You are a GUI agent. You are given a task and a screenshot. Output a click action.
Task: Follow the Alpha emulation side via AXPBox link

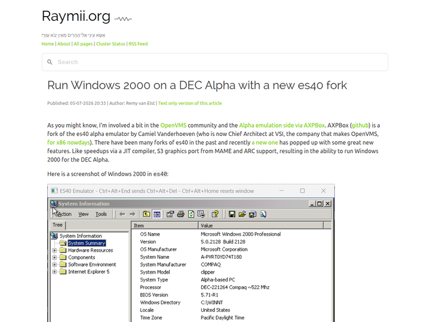click(x=282, y=125)
